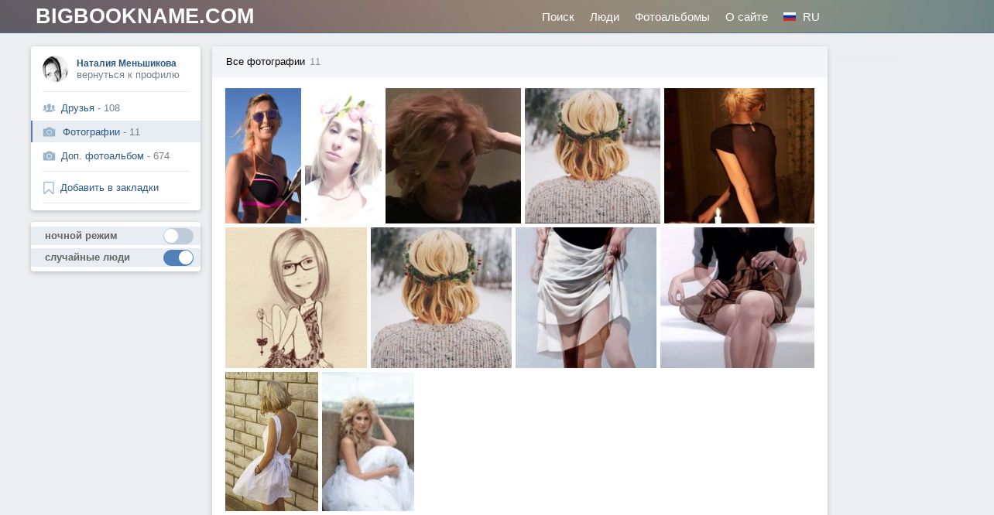The image size is (994, 515).
Task: Open the dark reddish-hair portrait thumbnail
Action: 453,155
